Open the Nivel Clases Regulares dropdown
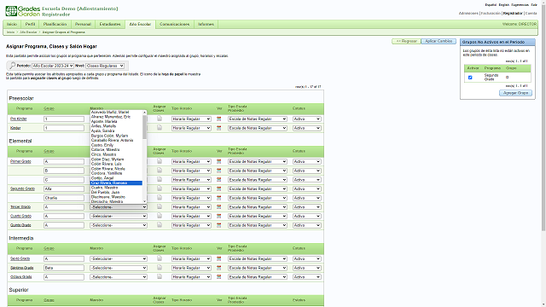 pos(105,66)
